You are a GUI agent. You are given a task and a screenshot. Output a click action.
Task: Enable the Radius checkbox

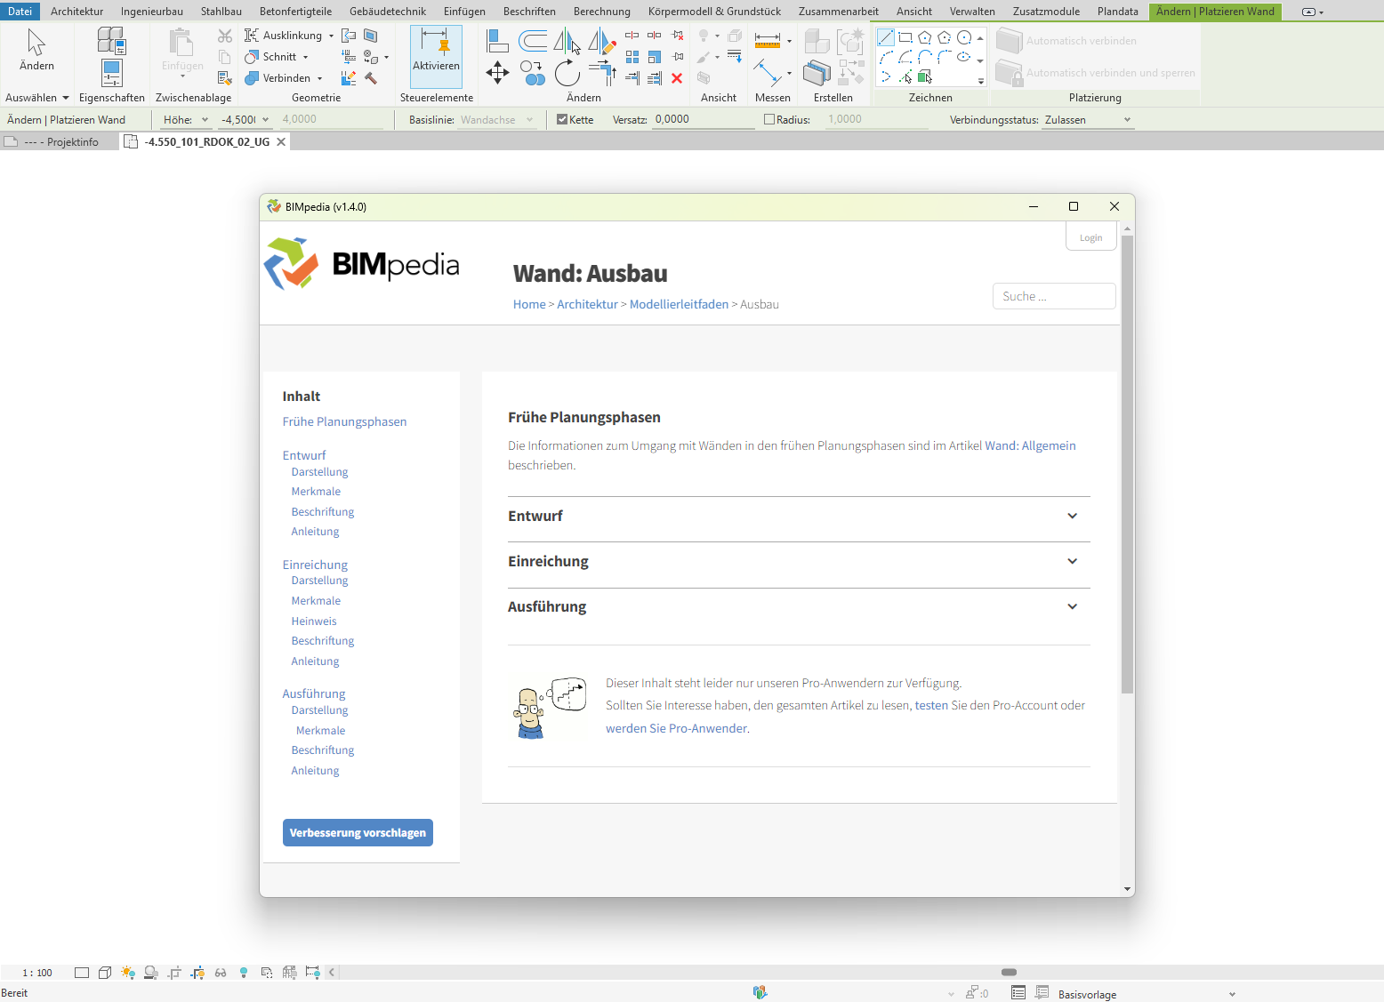(x=770, y=119)
